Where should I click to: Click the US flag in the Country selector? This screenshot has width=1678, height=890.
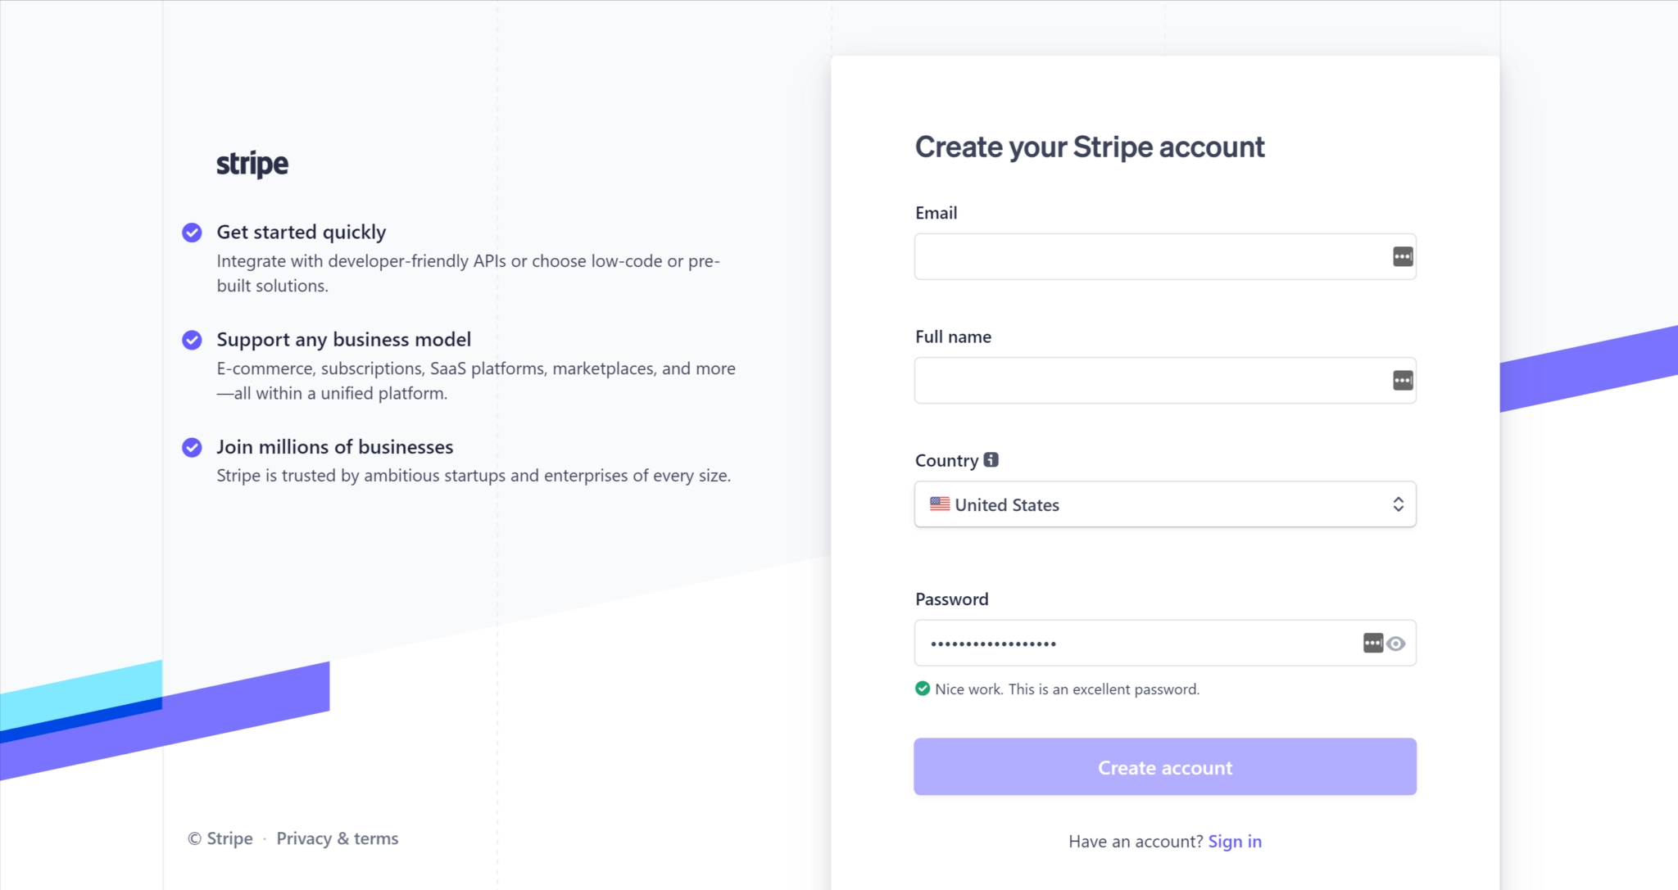click(939, 504)
